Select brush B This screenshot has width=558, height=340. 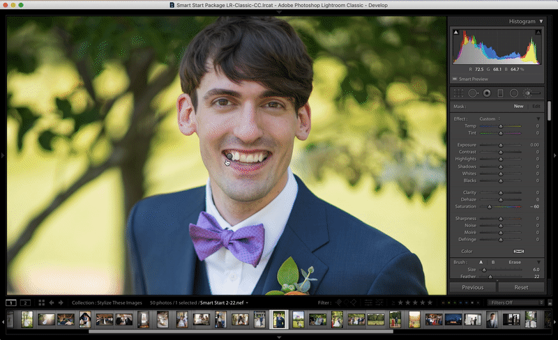coord(493,262)
